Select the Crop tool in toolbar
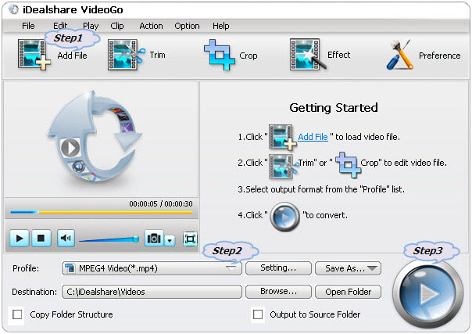The height and width of the screenshot is (334, 472). pos(219,55)
